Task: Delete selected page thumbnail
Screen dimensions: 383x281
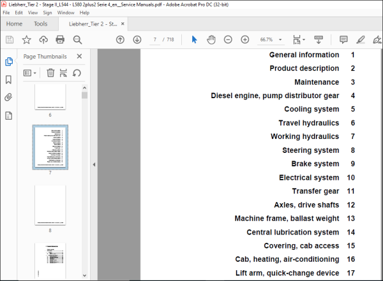Action: coord(50,73)
